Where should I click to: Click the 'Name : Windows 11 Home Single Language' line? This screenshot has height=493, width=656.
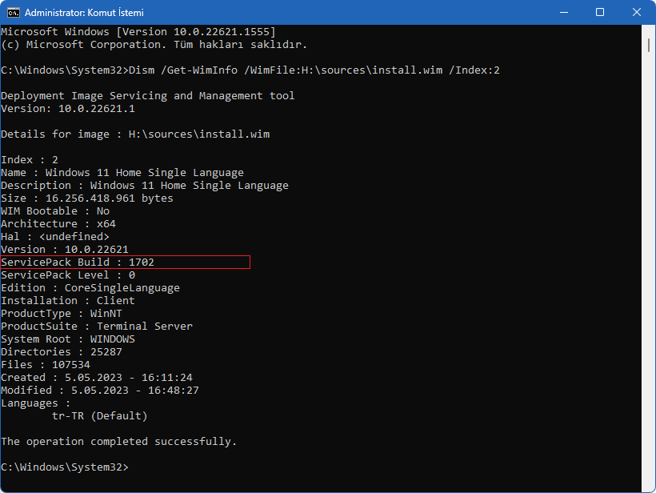[122, 173]
